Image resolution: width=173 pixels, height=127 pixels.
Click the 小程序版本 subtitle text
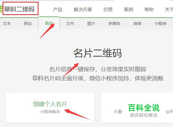(50, 112)
